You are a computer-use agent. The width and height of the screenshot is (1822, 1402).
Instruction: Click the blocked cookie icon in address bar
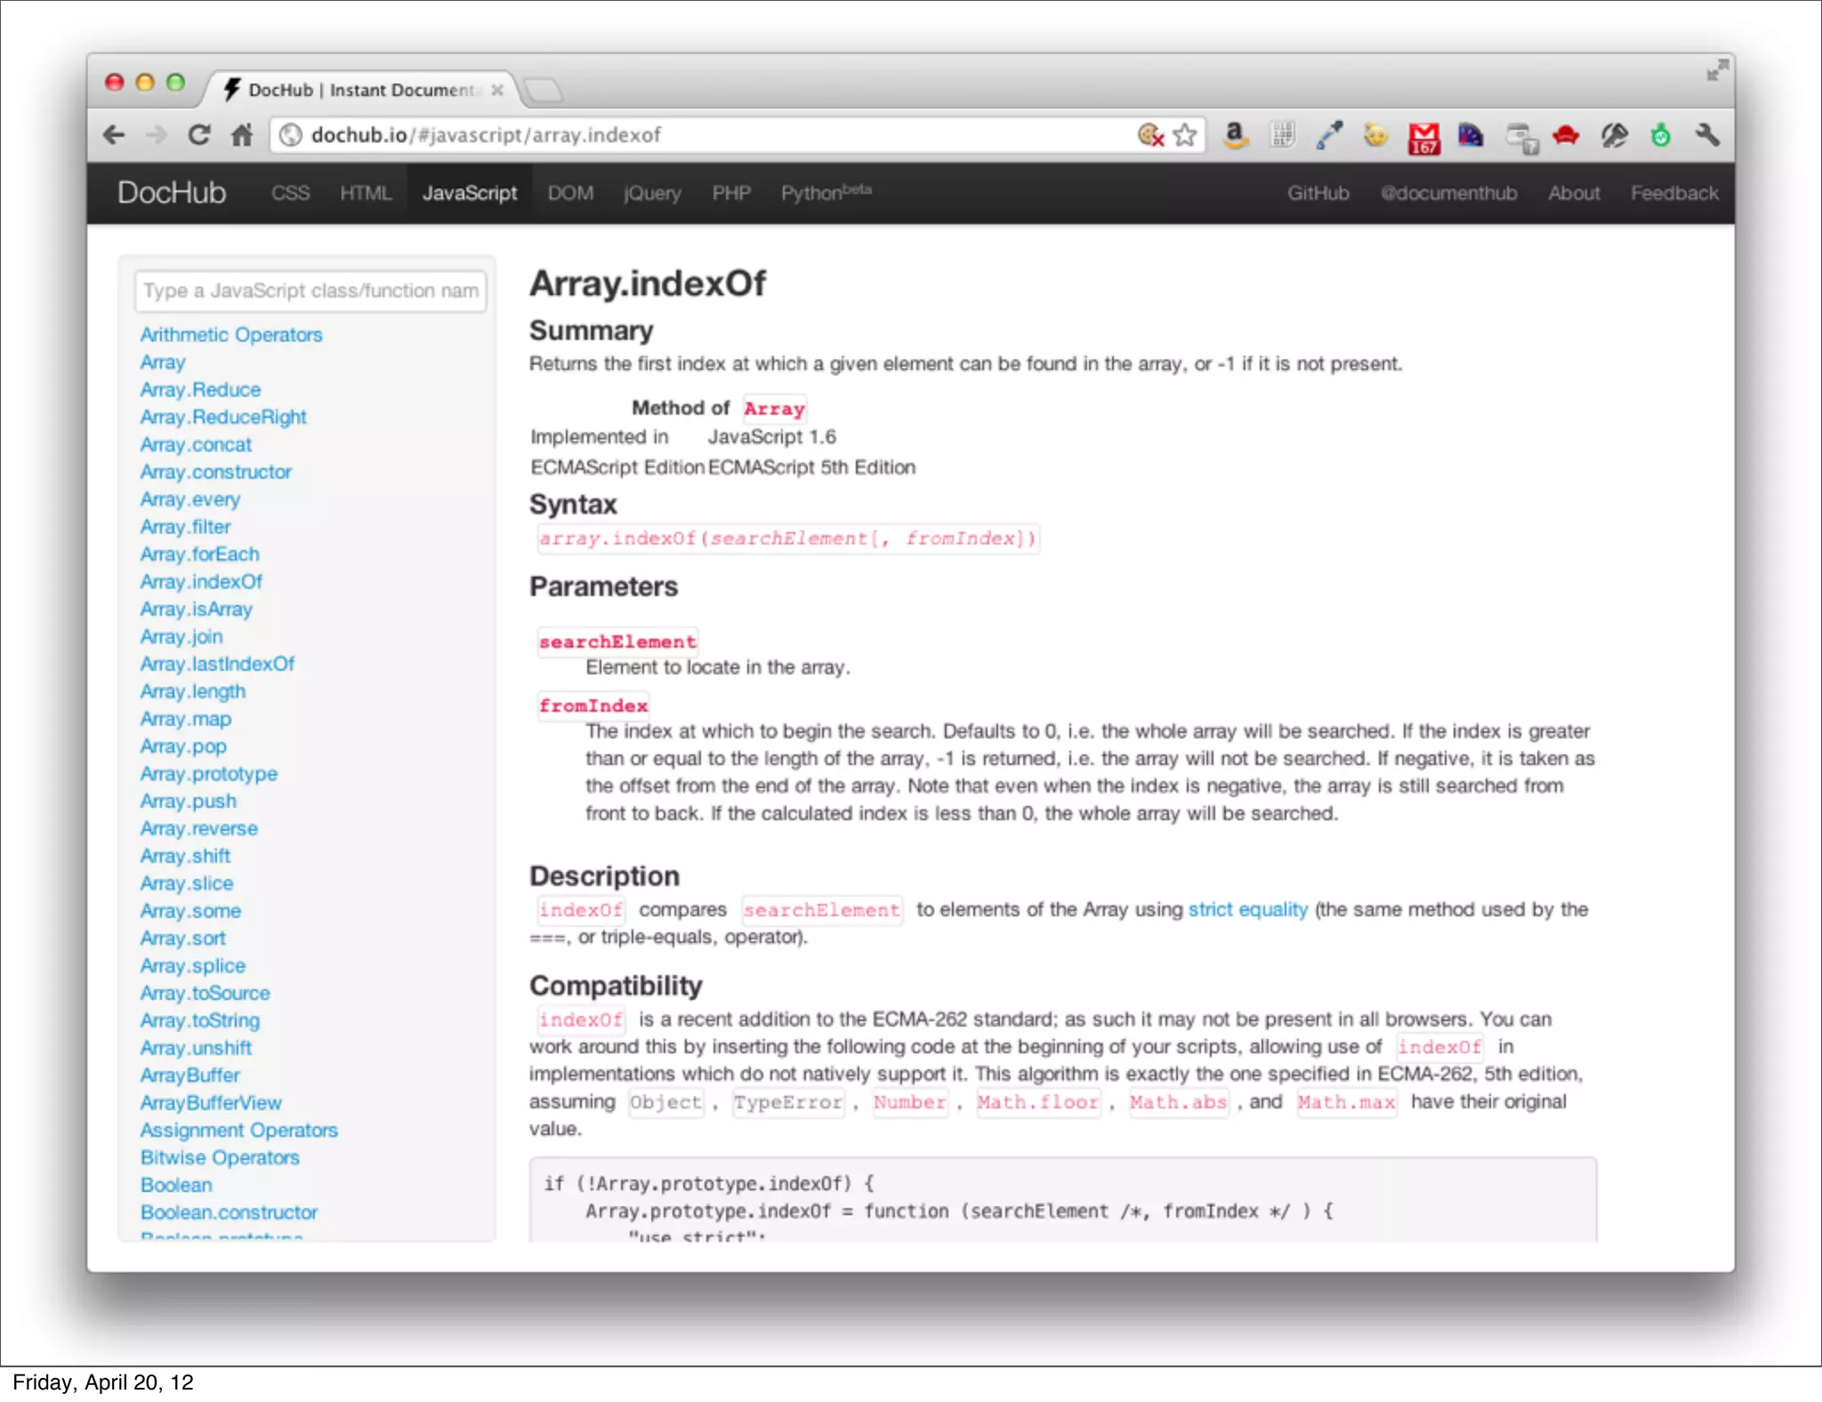point(1150,135)
